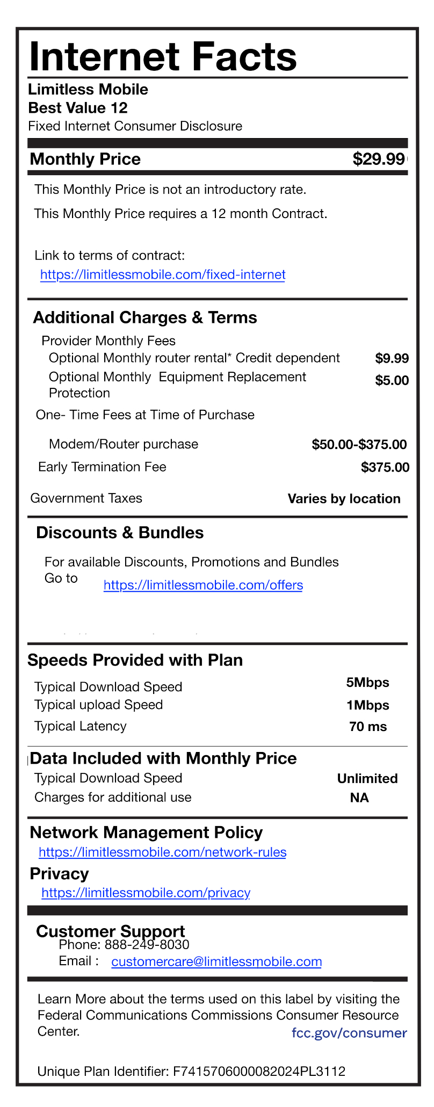
Task: Click the phone number 888-249-8030
Action: coord(147,945)
